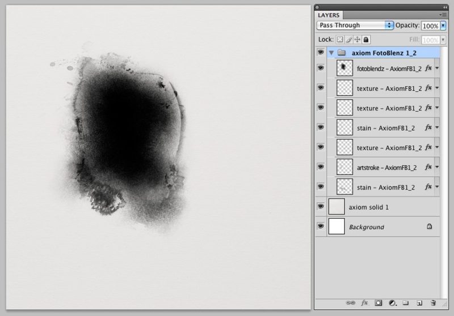Click the axiom solid 1 layer thumbnail
This screenshot has height=316, width=454.
(337, 207)
